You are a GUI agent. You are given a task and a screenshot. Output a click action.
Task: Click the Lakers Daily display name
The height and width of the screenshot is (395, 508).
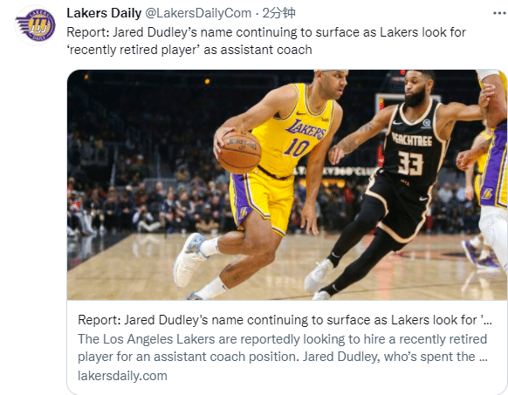104,13
